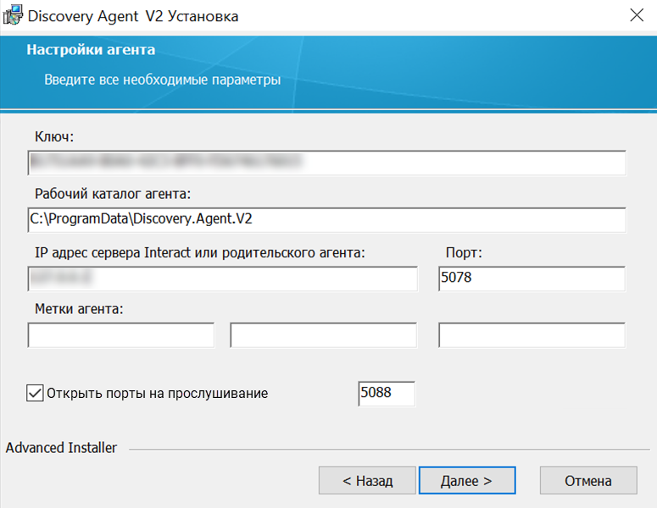Screen dimensions: 657x508
Task: Uncheck Открыть порты на прослушивание checkbox
Action: [35, 394]
